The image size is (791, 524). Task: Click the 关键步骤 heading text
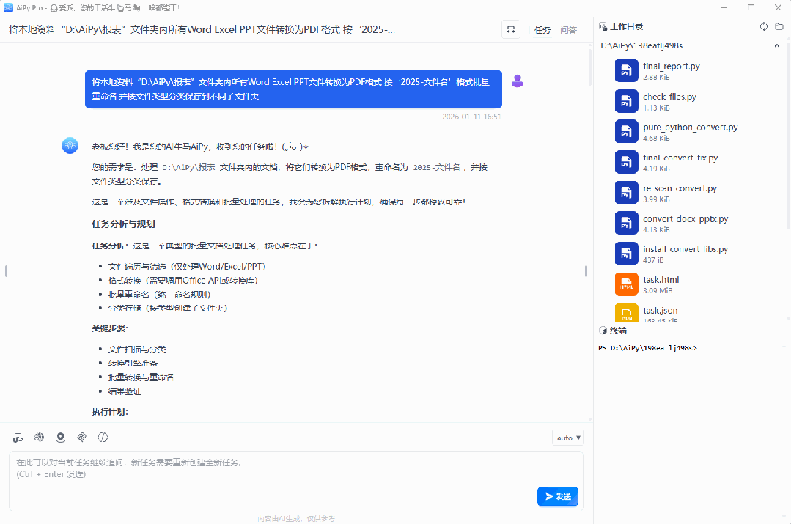(x=110, y=329)
